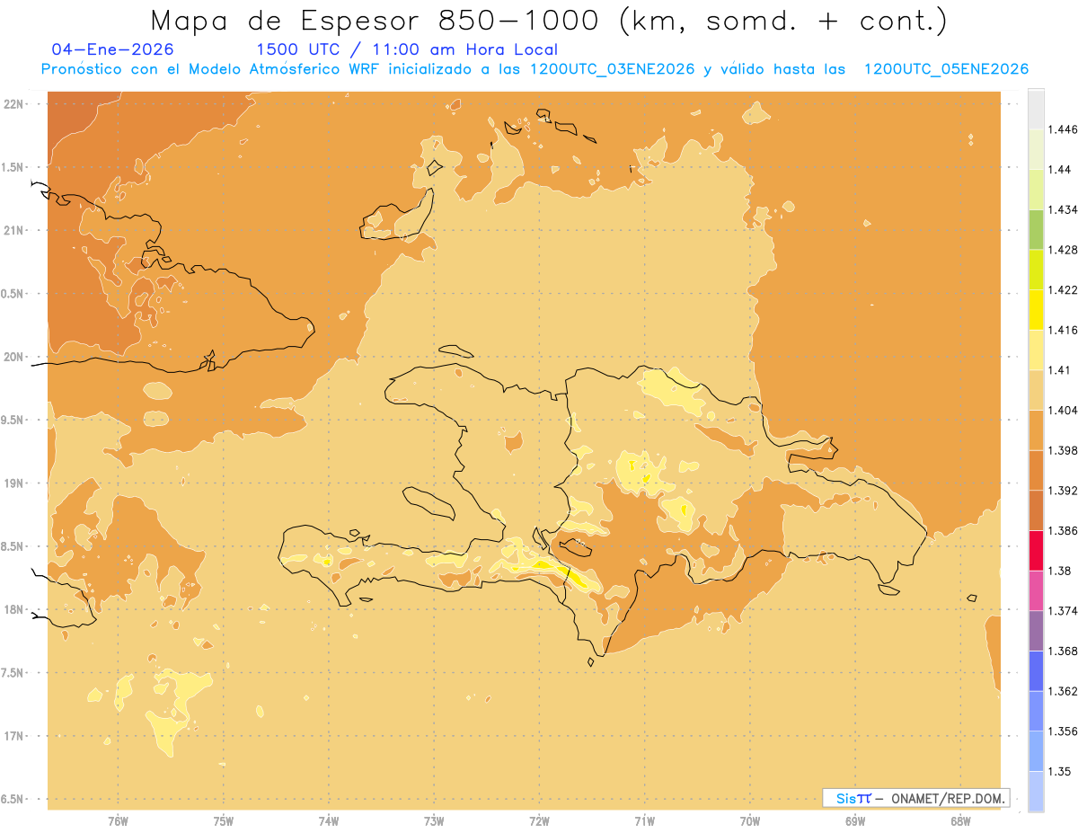
Task: Click the latitude label '21N'
Action: [13, 230]
